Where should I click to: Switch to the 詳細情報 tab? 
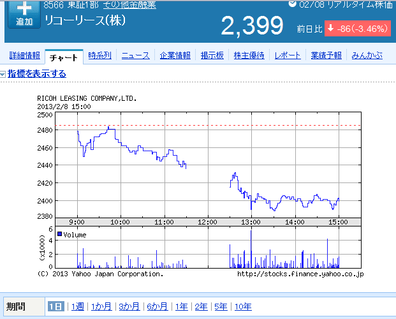click(x=25, y=56)
